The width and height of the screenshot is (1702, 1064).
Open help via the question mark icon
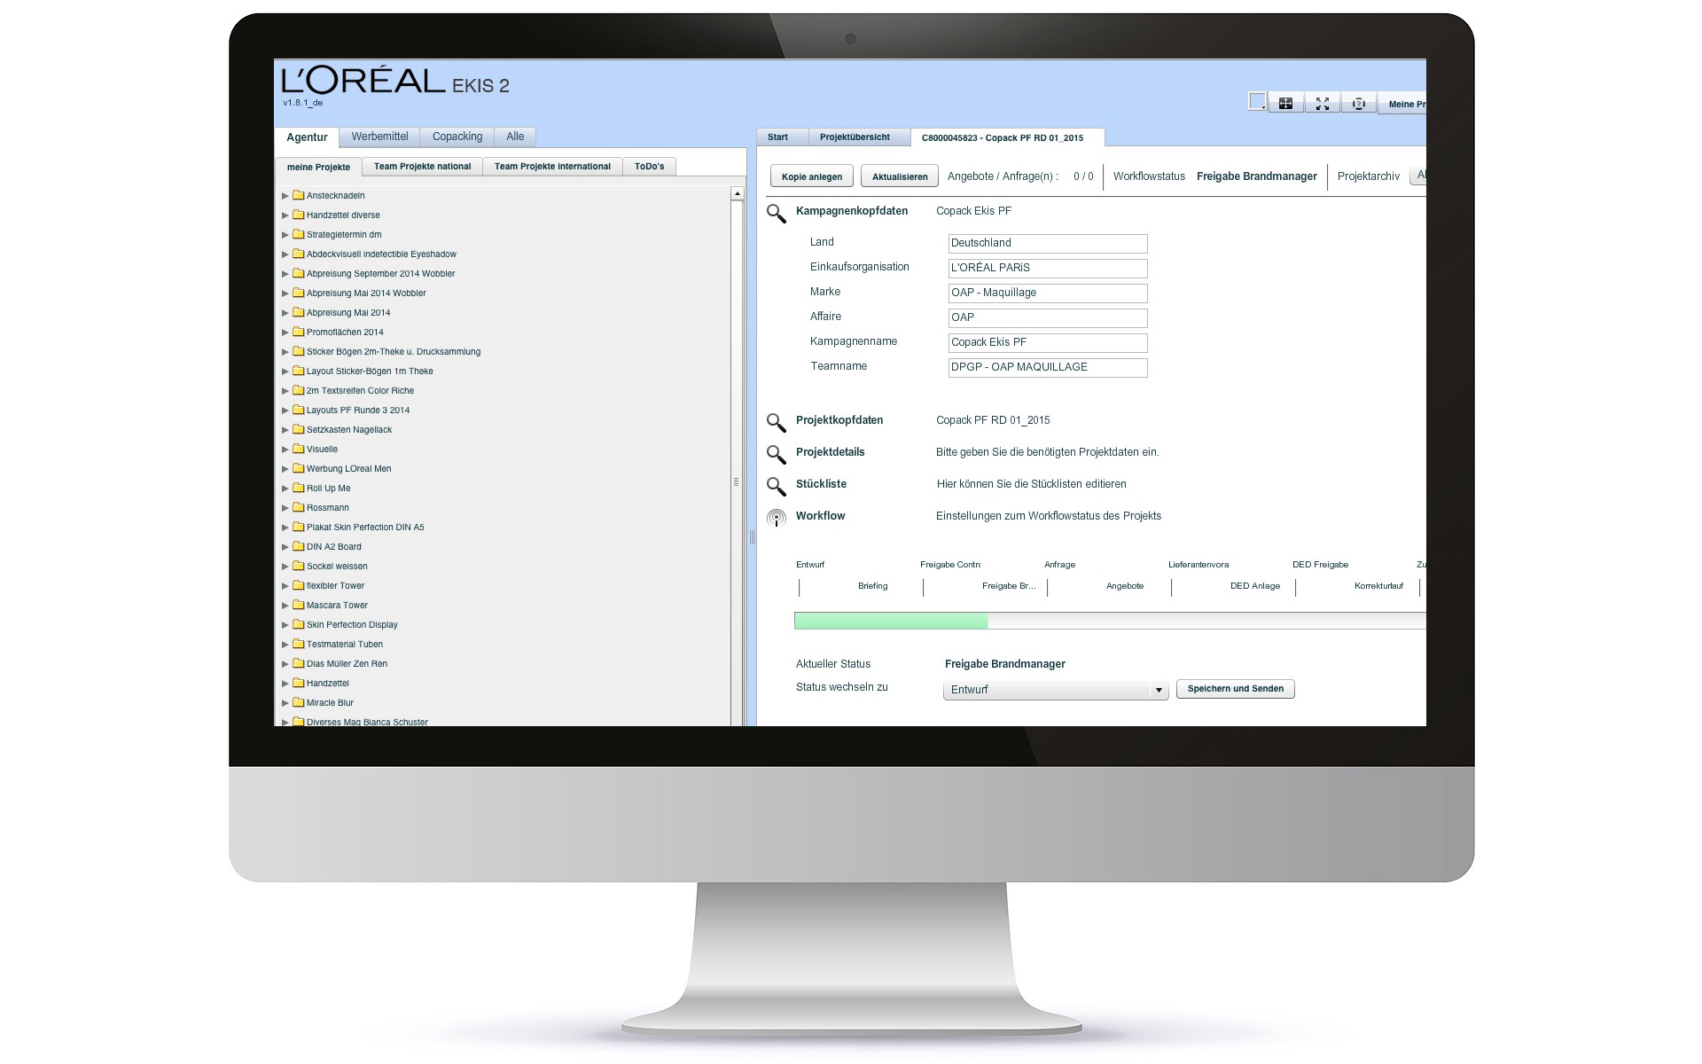tap(1359, 104)
